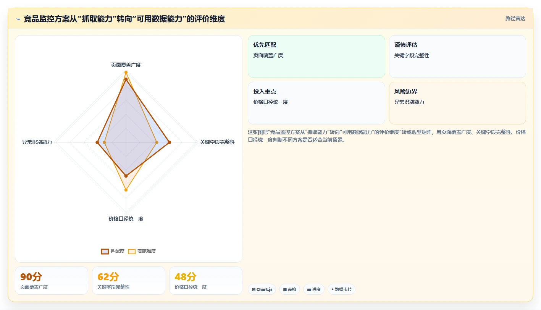Click the brown right data point of 匹配度
The height and width of the screenshot is (310, 541).
(170, 142)
